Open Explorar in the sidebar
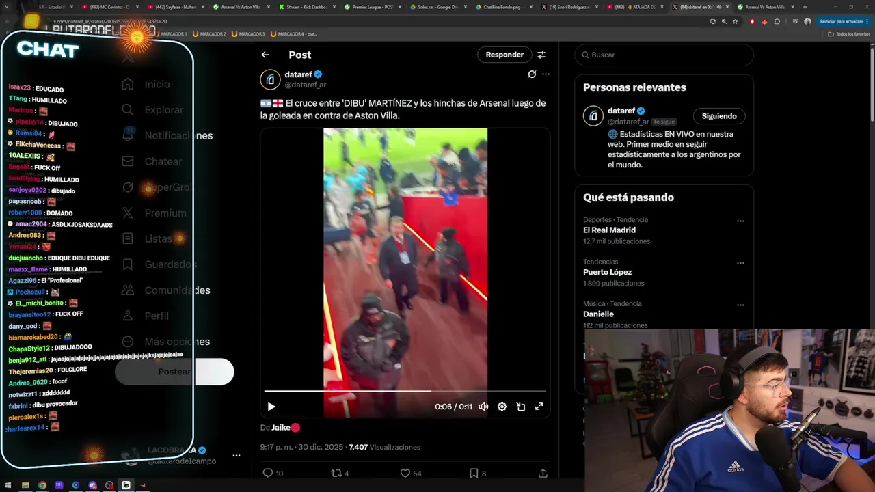Viewport: 875px width, 492px height. [152, 110]
